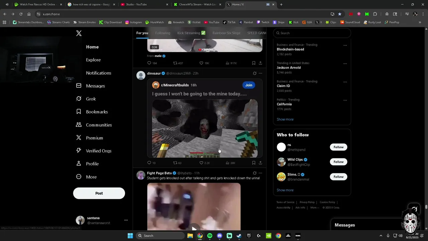Bookmark this page with the star icon
The height and width of the screenshot is (241, 428).
tap(340, 14)
